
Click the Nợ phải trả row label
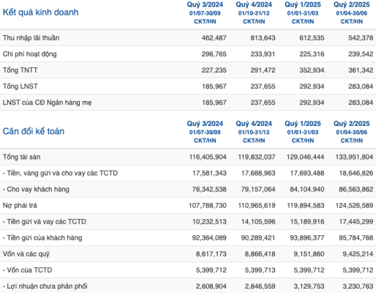pos(20,205)
